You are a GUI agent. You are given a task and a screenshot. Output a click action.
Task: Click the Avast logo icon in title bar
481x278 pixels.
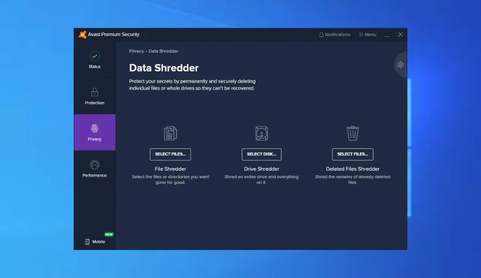82,34
